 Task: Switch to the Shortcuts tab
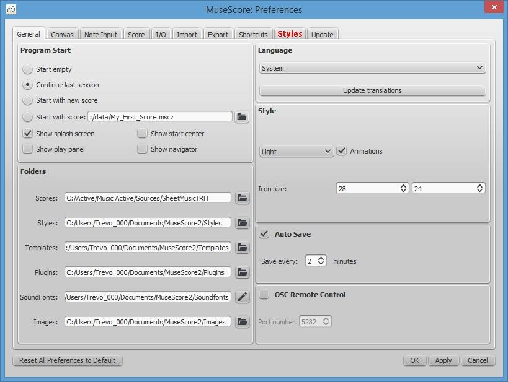click(253, 34)
